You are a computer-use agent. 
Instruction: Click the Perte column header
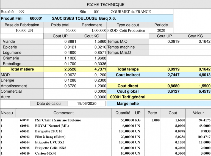tap(152, 113)
